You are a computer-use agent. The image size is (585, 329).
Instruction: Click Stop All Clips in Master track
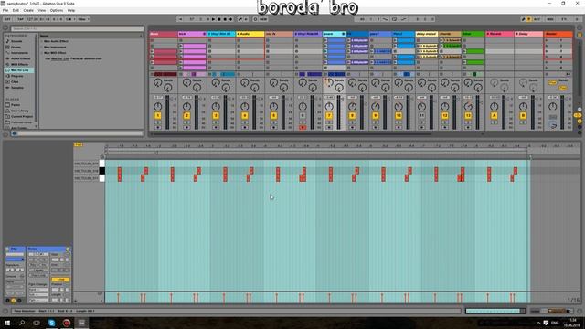[x=548, y=74]
